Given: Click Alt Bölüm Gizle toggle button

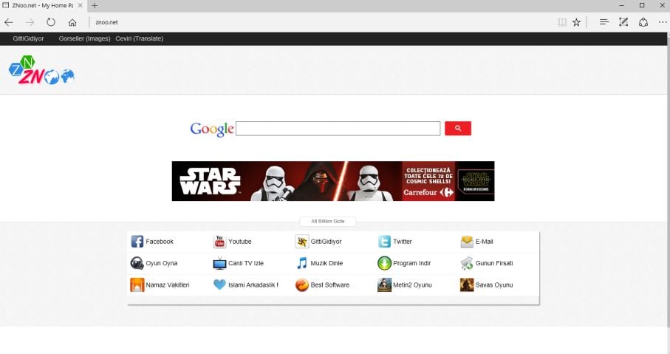Looking at the screenshot, I should point(328,221).
